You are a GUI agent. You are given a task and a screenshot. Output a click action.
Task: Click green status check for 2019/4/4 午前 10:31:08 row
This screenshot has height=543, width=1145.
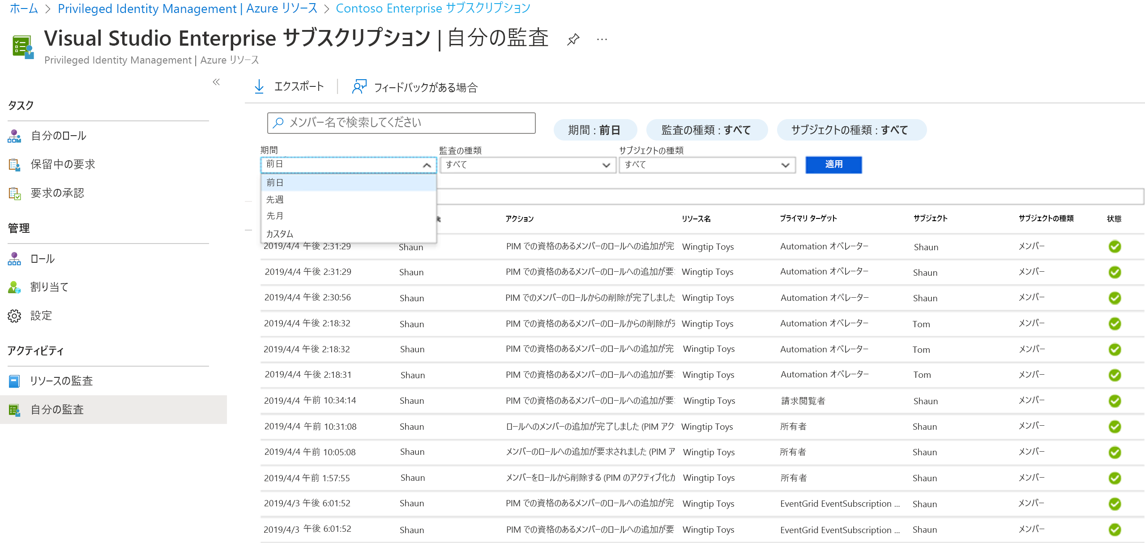coord(1115,427)
